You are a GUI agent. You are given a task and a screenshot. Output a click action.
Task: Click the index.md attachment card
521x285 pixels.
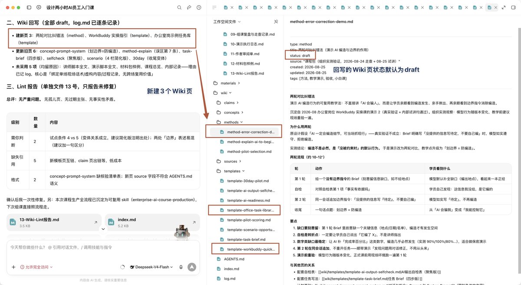[x=152, y=222]
